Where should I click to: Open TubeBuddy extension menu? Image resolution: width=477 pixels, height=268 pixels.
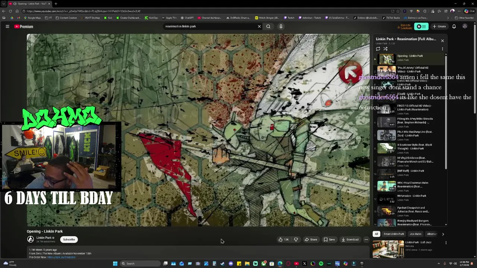421,26
